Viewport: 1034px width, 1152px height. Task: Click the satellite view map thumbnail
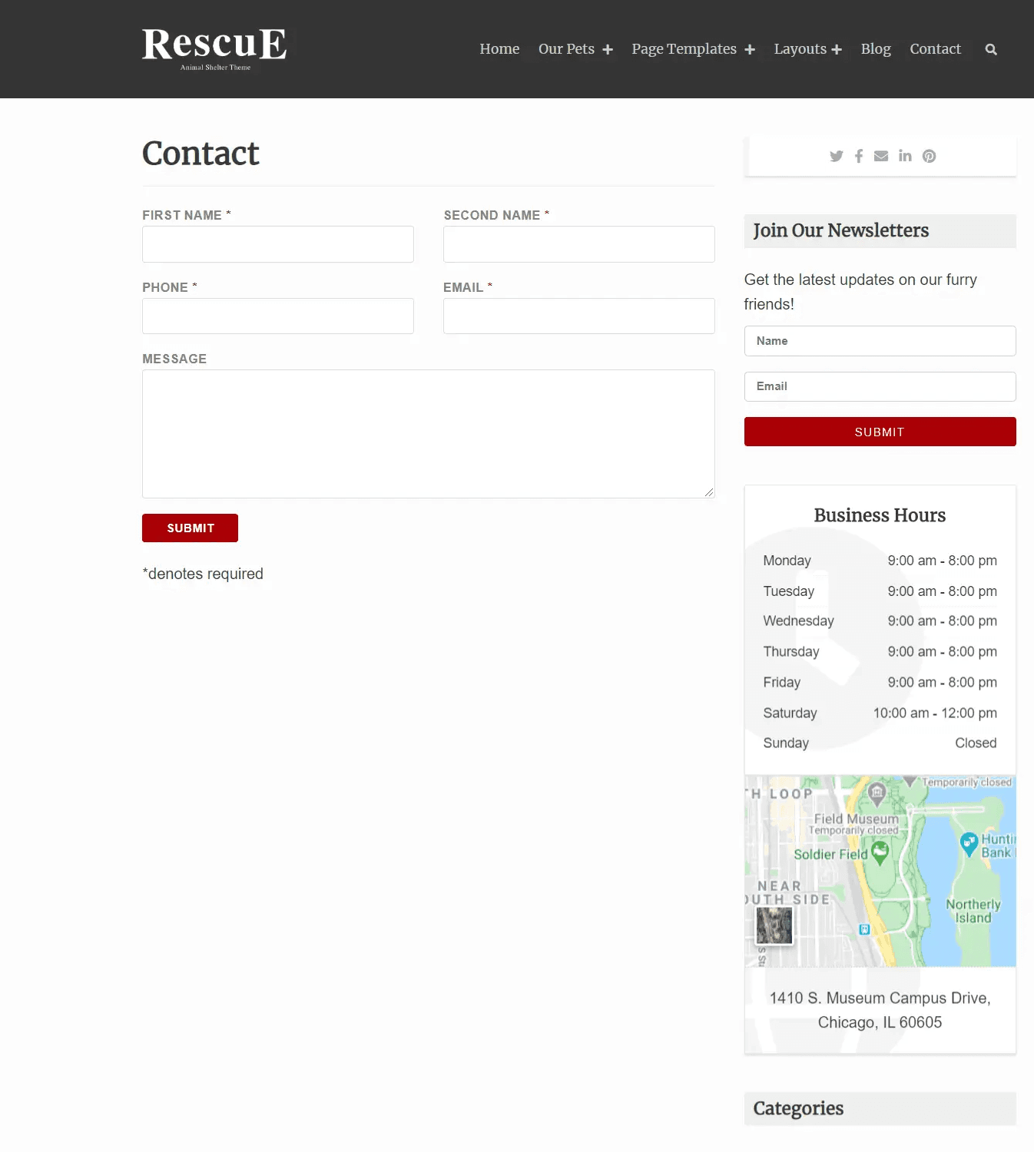coord(774,925)
